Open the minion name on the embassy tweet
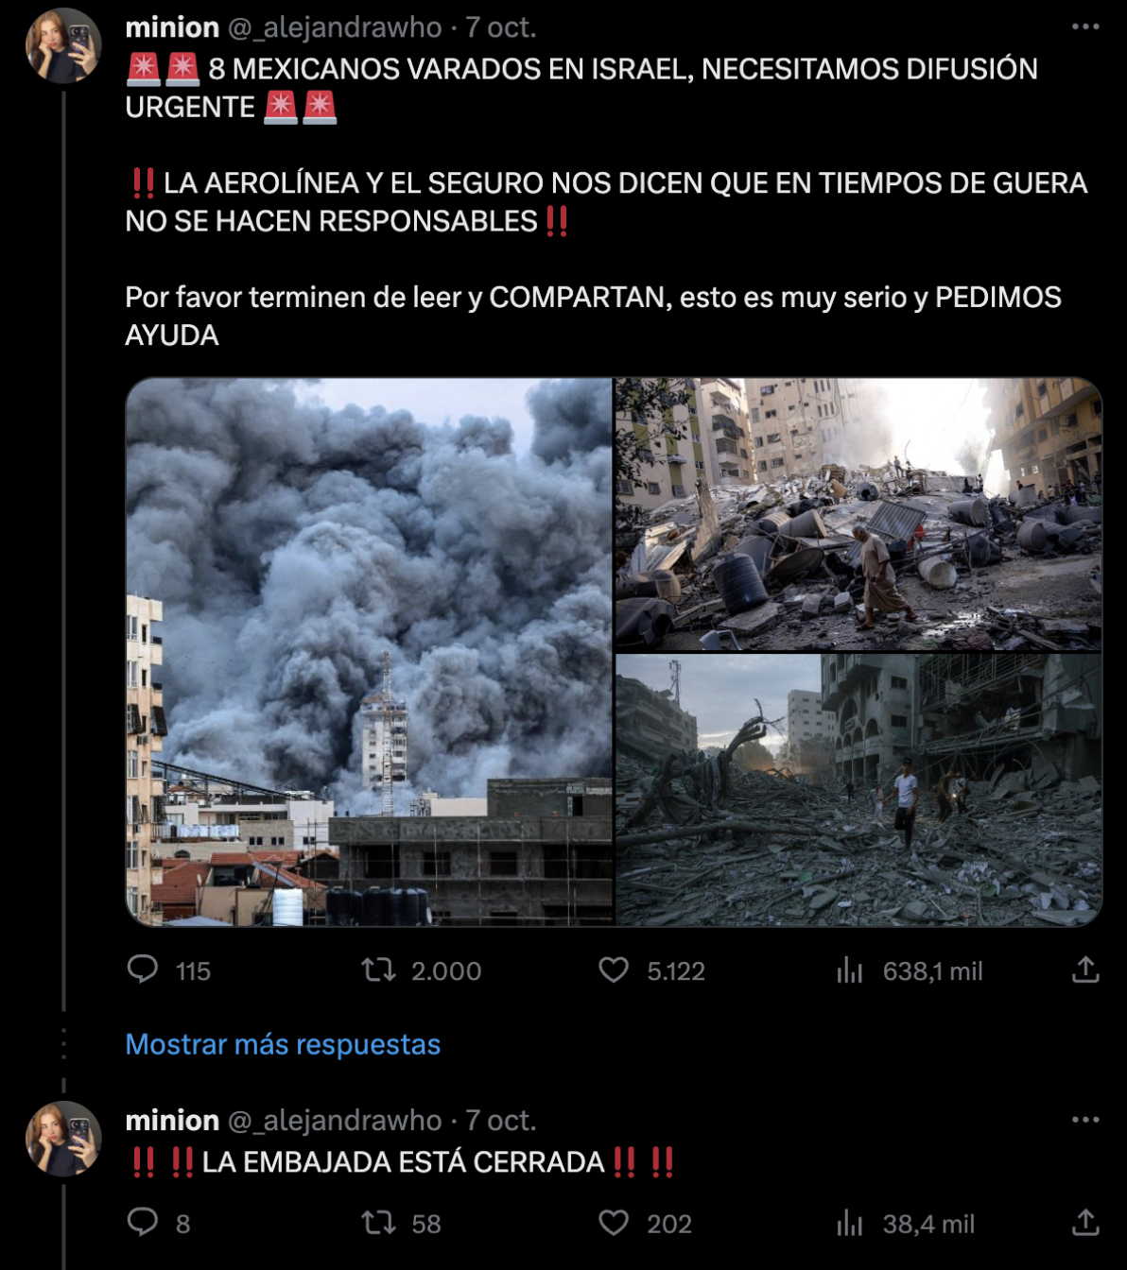1127x1270 pixels. (172, 1120)
